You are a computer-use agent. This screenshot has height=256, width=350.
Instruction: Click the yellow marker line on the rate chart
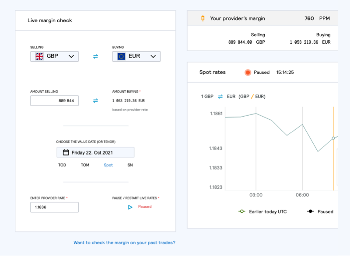click(x=333, y=149)
